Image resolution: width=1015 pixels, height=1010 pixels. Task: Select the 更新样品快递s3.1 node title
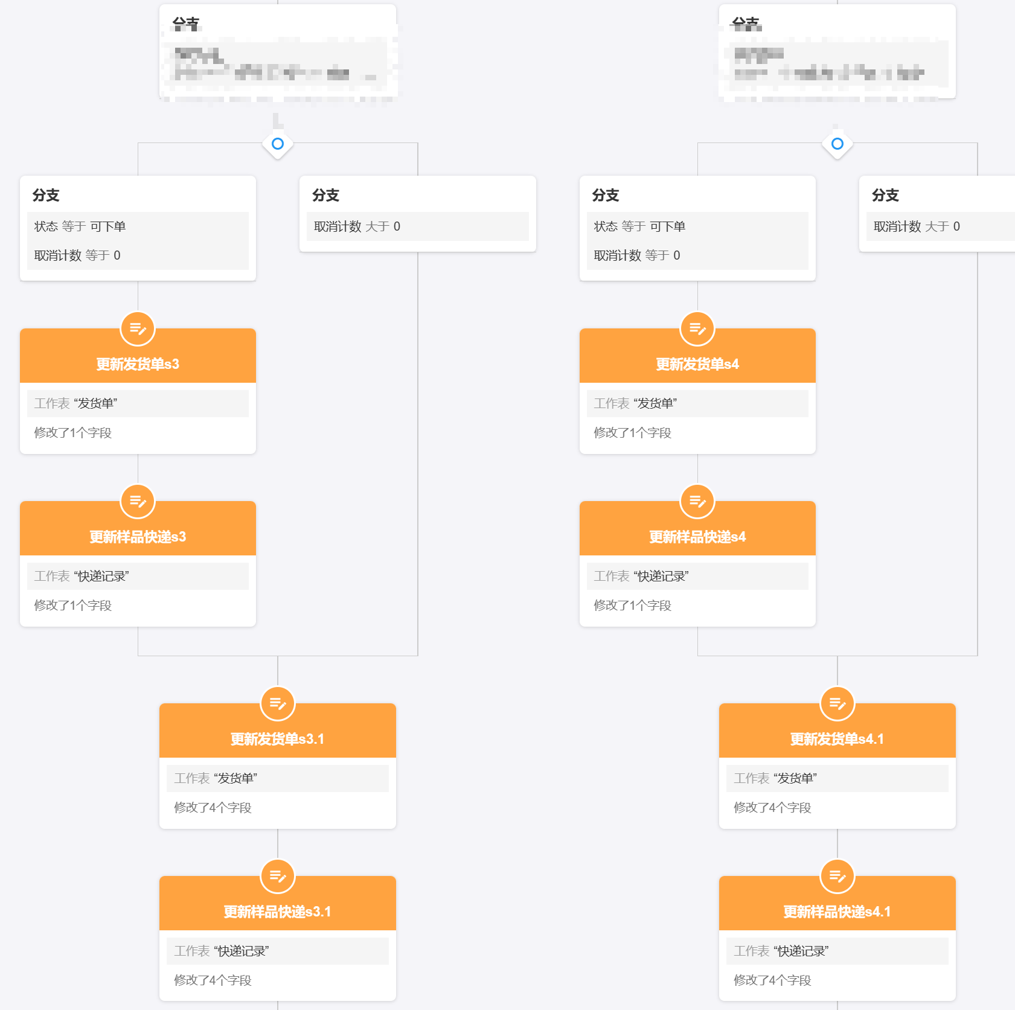pyautogui.click(x=278, y=912)
